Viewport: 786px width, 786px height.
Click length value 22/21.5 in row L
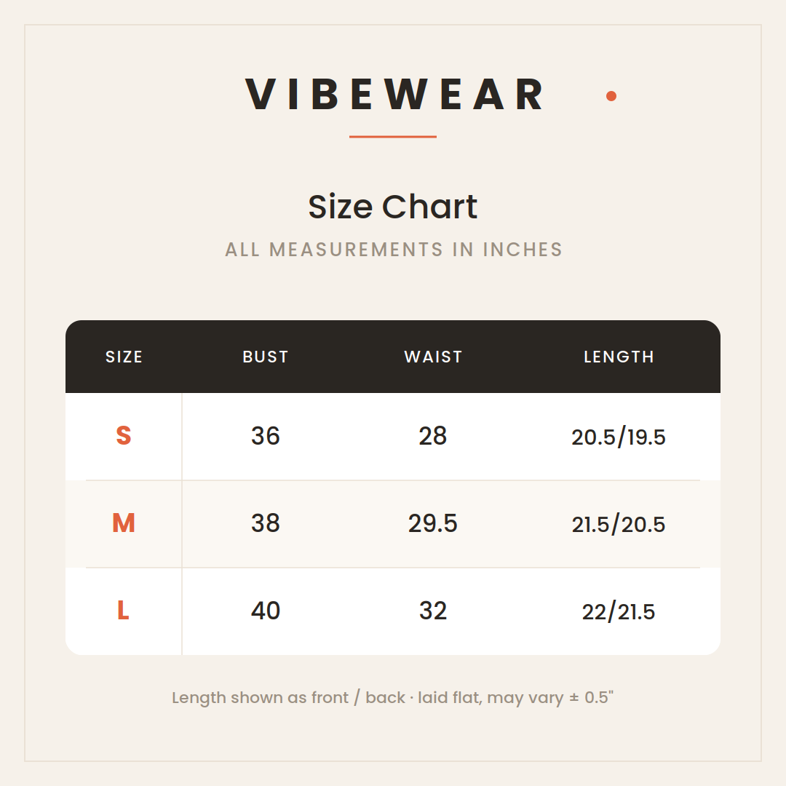point(619,611)
